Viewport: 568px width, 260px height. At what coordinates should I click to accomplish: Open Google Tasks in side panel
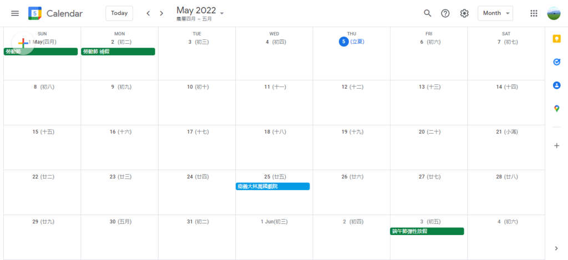[556, 62]
